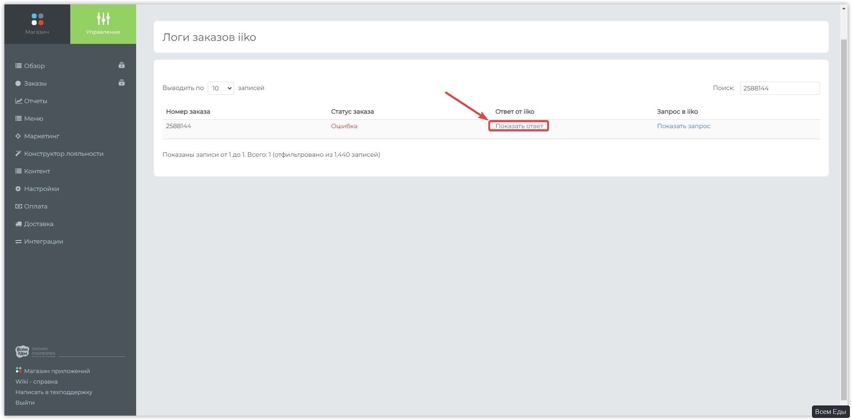Image resolution: width=852 pixels, height=420 pixels.
Task: Open Контент in the sidebar
Action: coord(37,171)
